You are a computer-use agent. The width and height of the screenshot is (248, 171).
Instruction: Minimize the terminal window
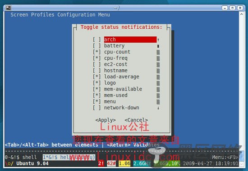(225, 8)
